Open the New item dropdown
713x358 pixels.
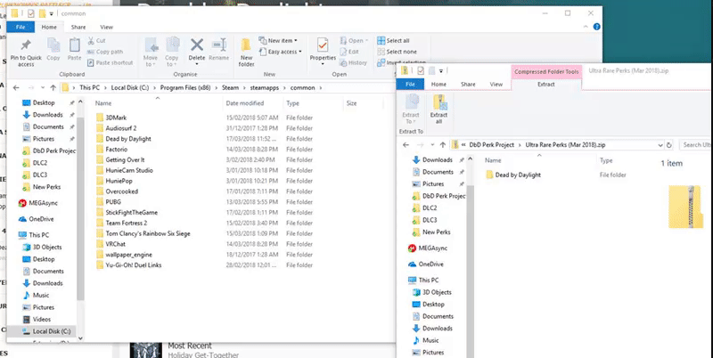[x=278, y=40]
